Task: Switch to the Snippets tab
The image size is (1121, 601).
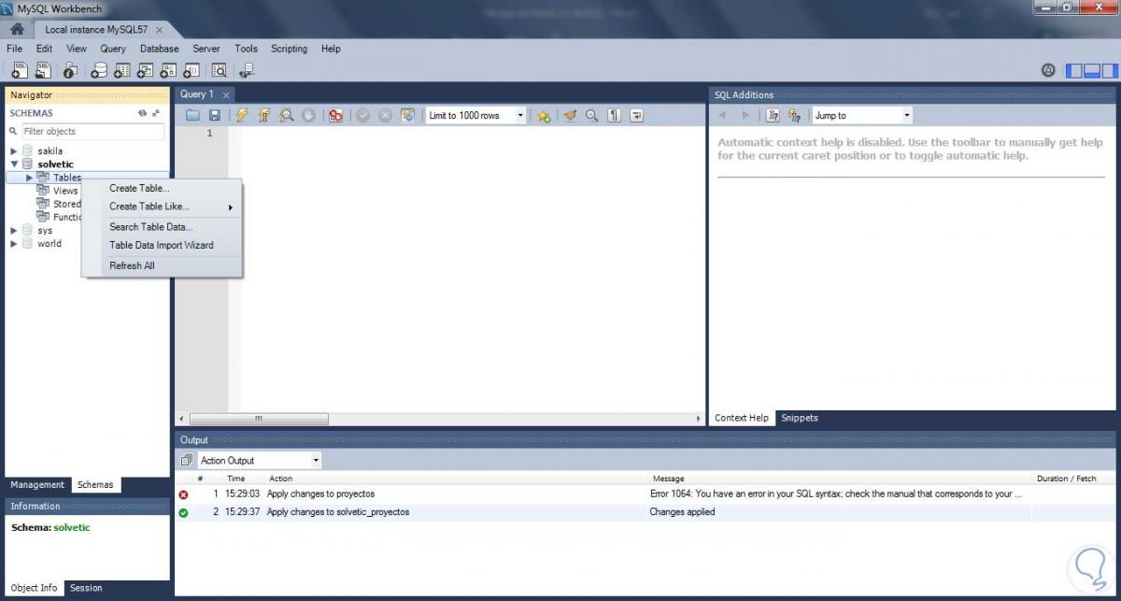Action: 800,418
